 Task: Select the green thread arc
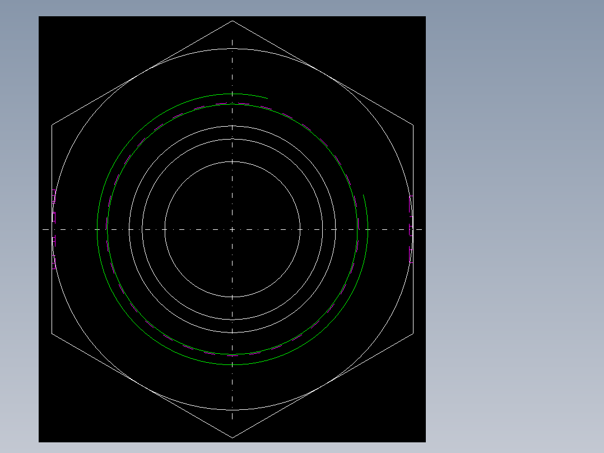click(x=233, y=93)
